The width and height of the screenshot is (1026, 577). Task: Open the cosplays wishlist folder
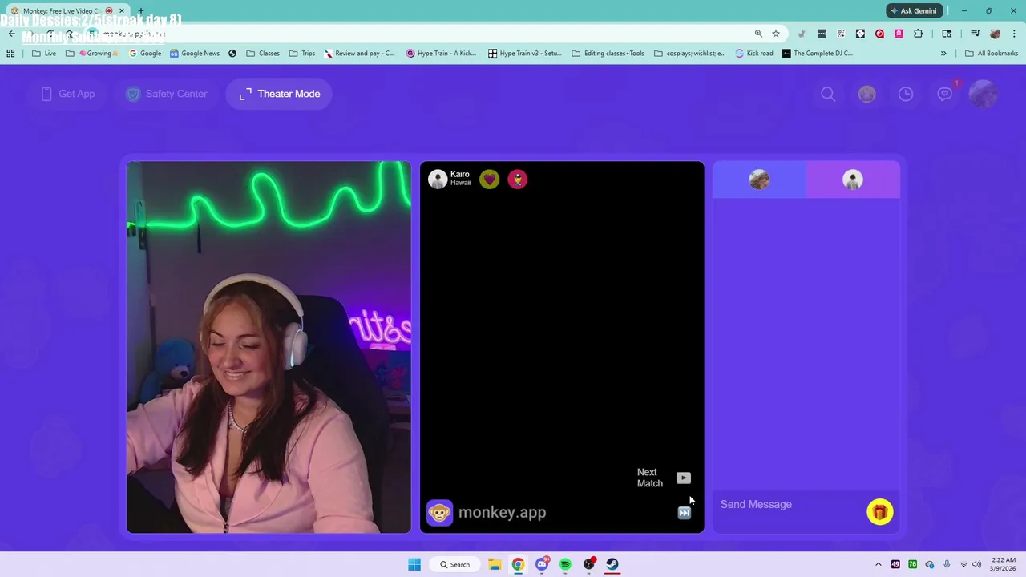pyautogui.click(x=689, y=54)
